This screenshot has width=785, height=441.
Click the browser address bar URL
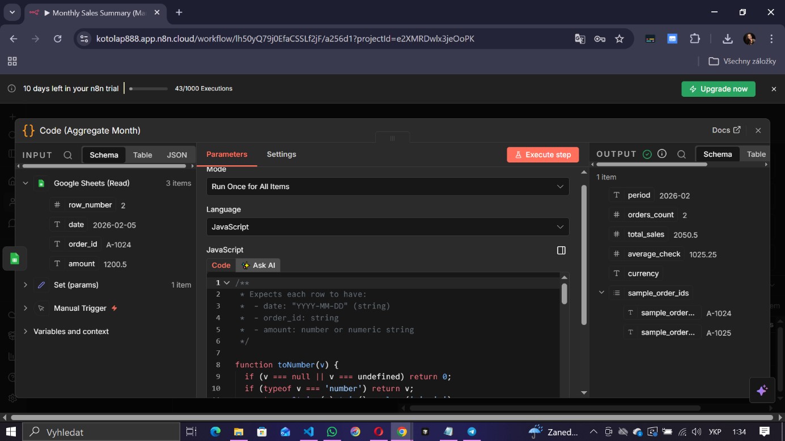click(285, 39)
